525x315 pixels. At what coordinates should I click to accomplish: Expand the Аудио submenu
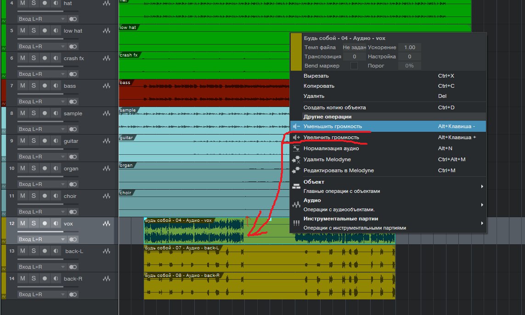click(388, 204)
